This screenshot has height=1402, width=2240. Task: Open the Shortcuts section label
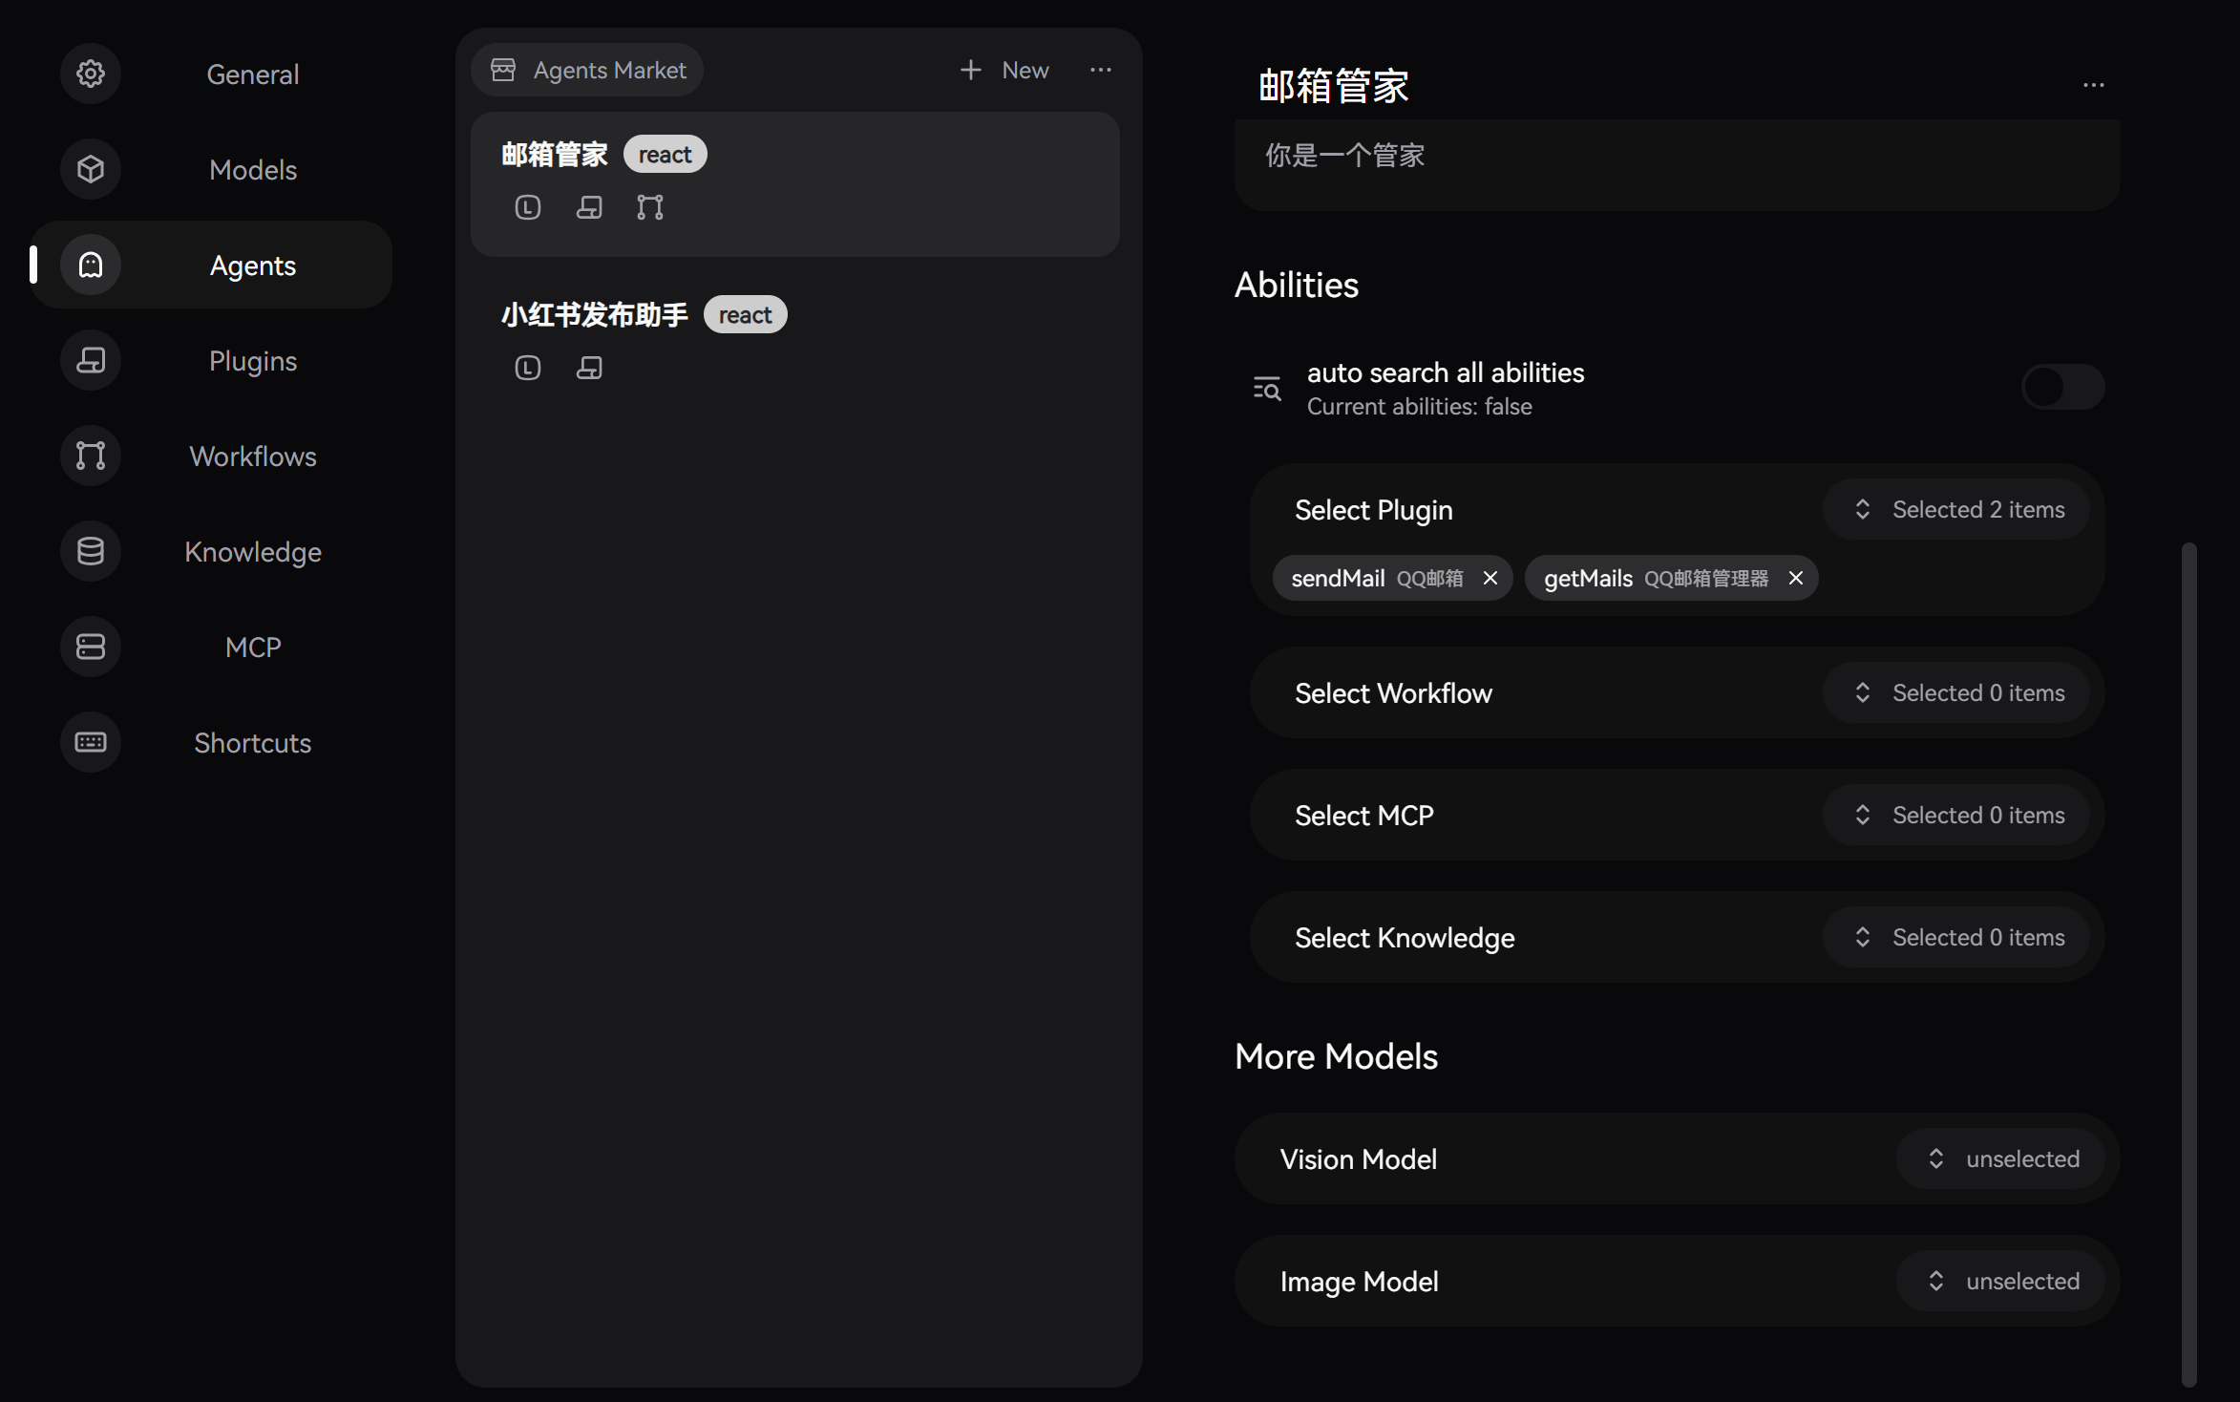tap(253, 742)
